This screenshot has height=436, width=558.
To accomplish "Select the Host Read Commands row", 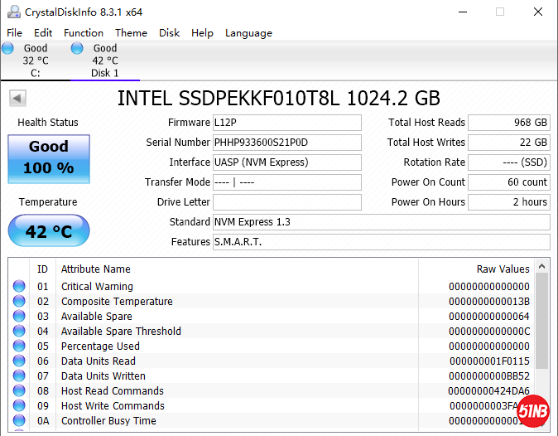I will pyautogui.click(x=248, y=391).
